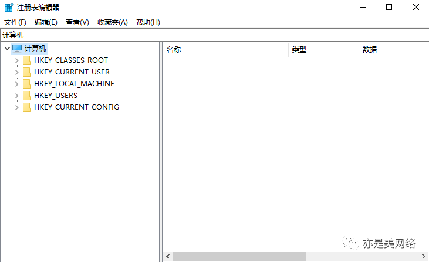This screenshot has height=262, width=429.
Task: Open the 帮助(H) menu
Action: tap(148, 22)
